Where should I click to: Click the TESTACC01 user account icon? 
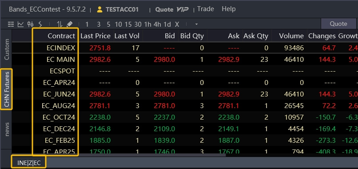[99, 10]
